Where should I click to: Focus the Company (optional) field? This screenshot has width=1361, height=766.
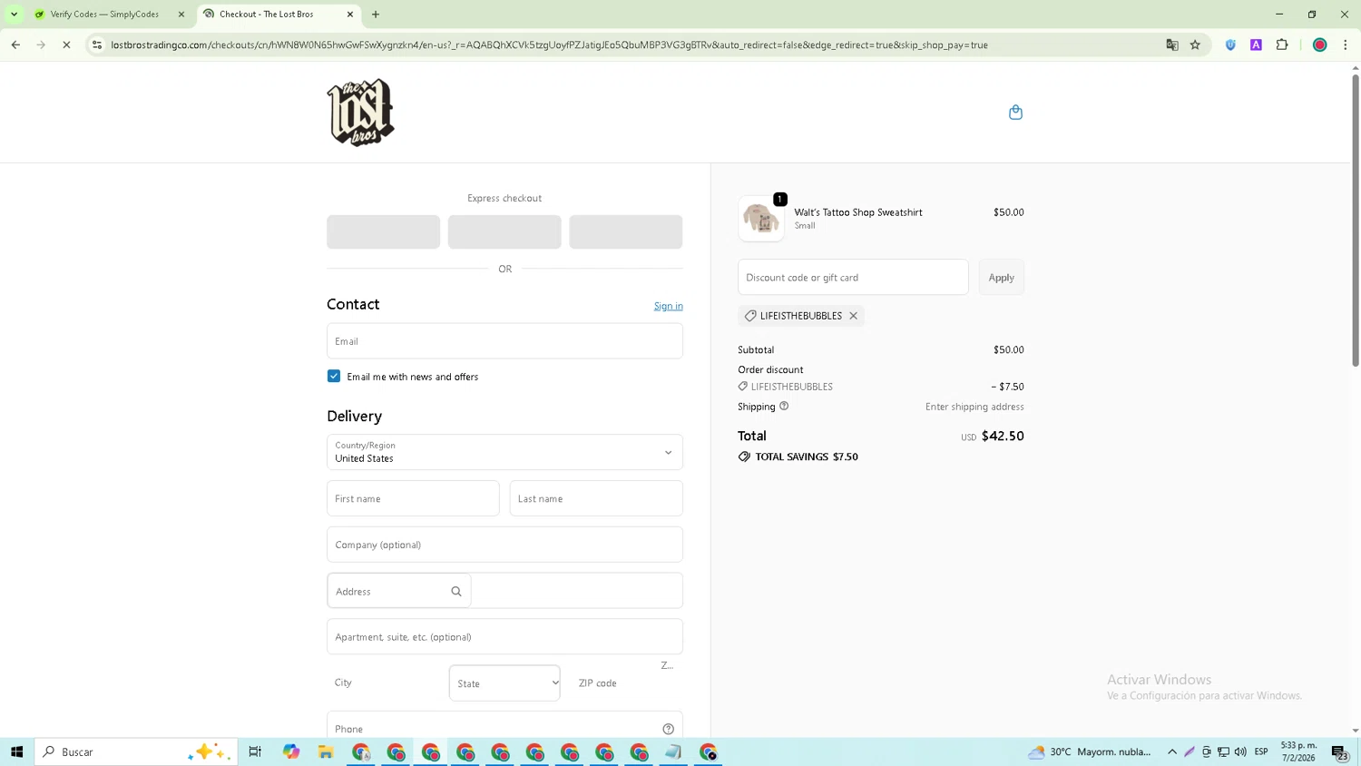click(x=504, y=545)
